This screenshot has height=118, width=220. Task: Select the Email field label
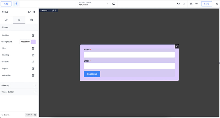86,61
